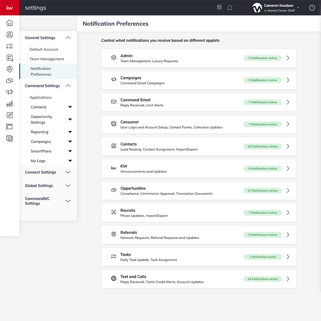Viewport: 321px width, 321px height.
Task: Open Consumer notifications chevron
Action: coord(288,124)
